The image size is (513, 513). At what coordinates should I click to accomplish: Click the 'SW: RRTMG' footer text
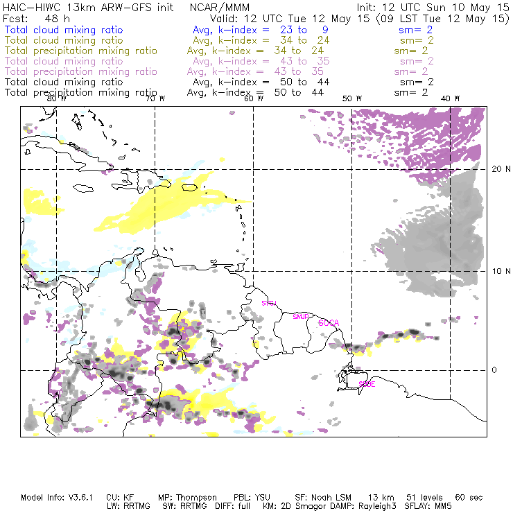point(185,506)
